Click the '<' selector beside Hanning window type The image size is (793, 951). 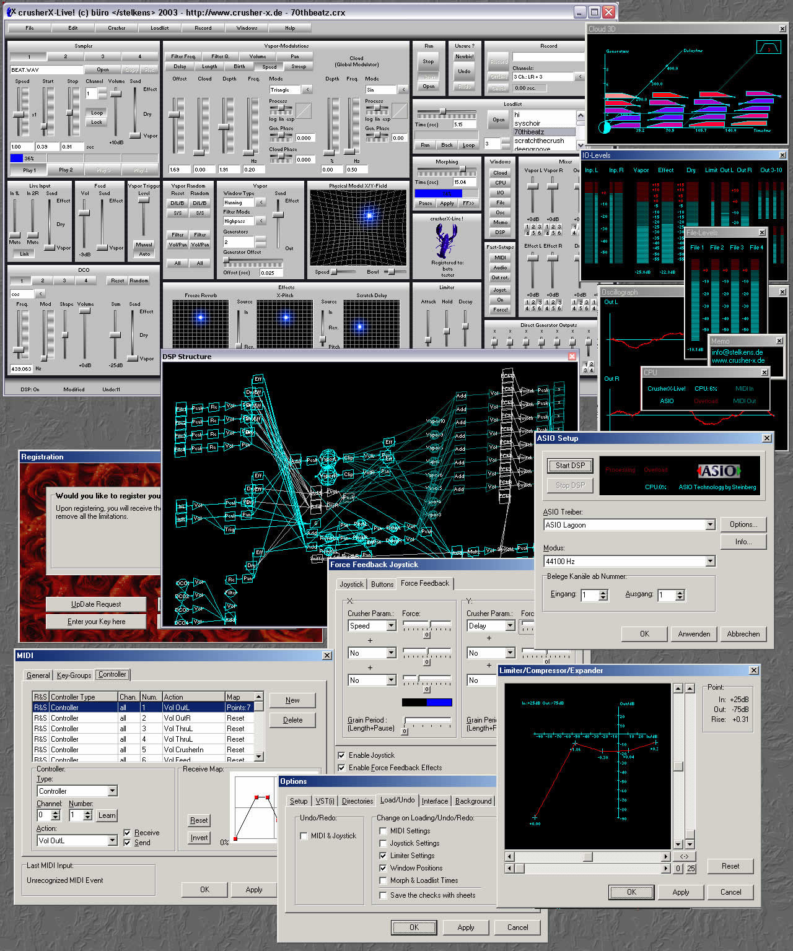tap(261, 202)
